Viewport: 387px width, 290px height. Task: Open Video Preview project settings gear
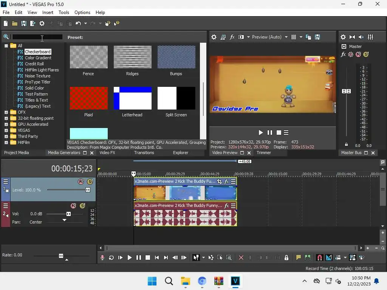(x=214, y=37)
